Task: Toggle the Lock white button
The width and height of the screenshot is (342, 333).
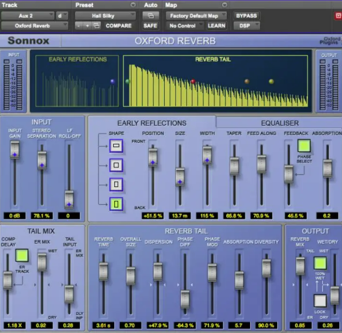Action: tap(320, 301)
